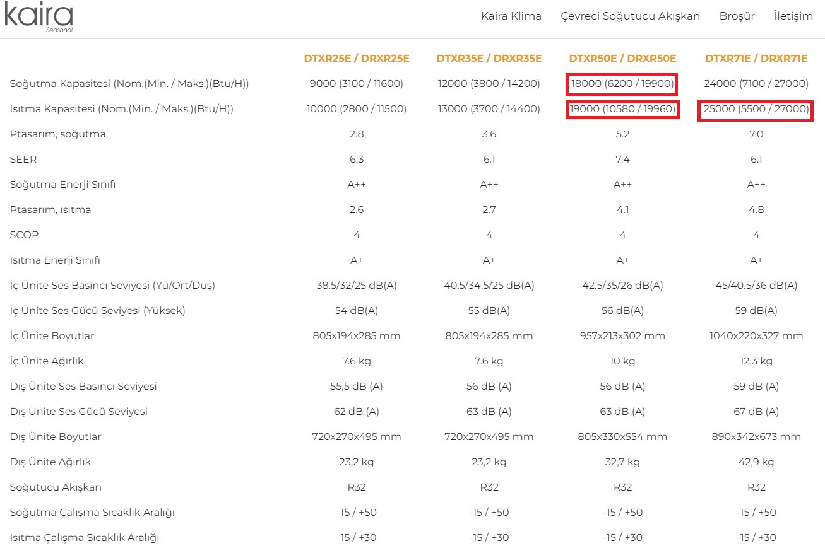Screen dimensions: 825x553
Task: Click the Soğutma Kapasitesi row label
Action: [129, 84]
